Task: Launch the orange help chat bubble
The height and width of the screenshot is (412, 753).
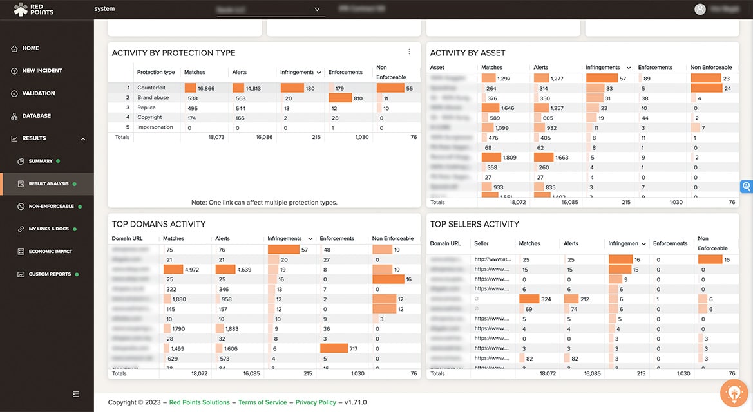Action: pos(734,393)
